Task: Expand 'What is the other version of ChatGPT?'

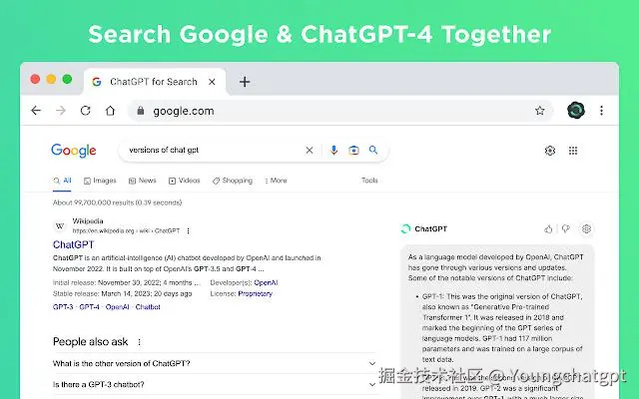Action: click(214, 363)
